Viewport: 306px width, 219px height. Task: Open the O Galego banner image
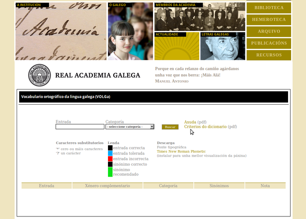(x=130, y=31)
